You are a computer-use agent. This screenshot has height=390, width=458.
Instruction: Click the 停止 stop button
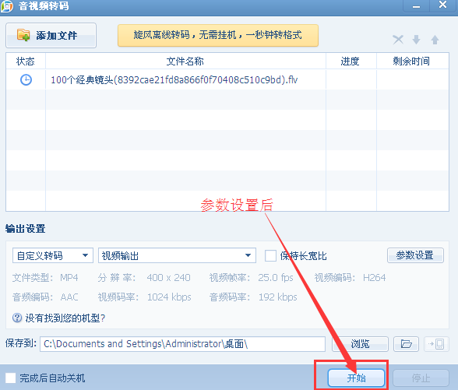pyautogui.click(x=421, y=378)
